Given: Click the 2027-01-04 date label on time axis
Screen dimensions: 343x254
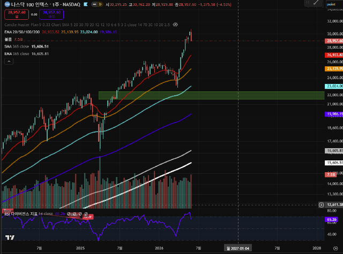Looking at the screenshot, I should [238, 248].
